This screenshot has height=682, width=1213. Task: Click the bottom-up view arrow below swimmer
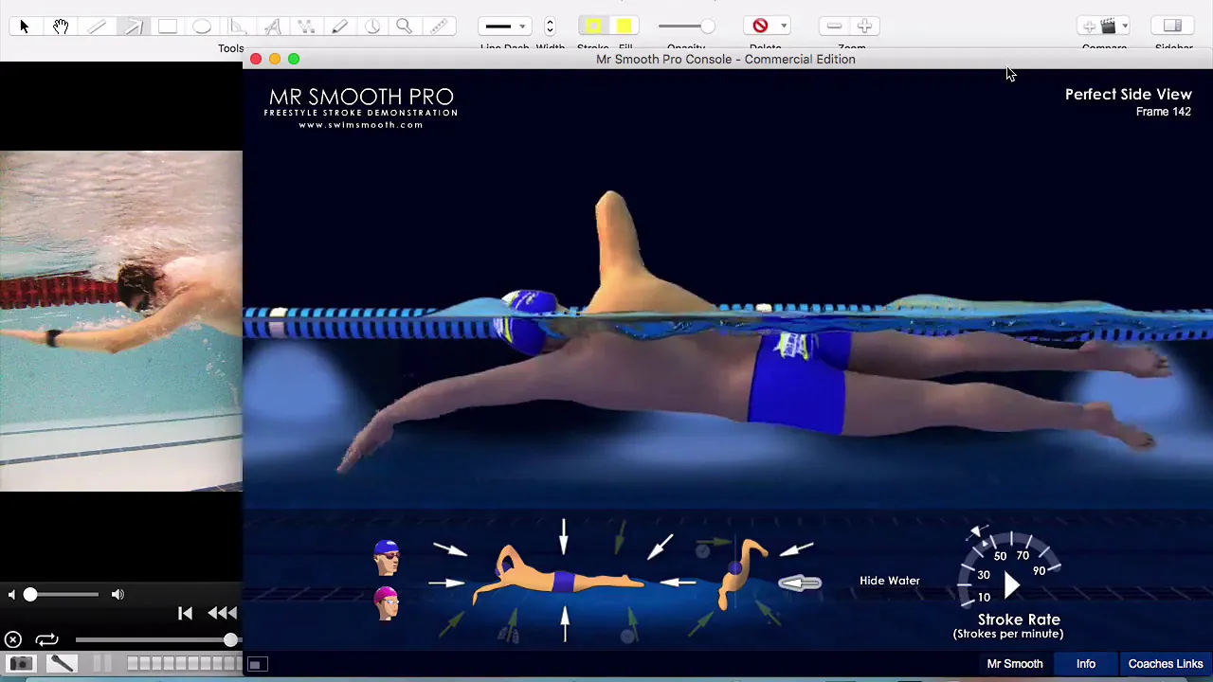tap(565, 623)
